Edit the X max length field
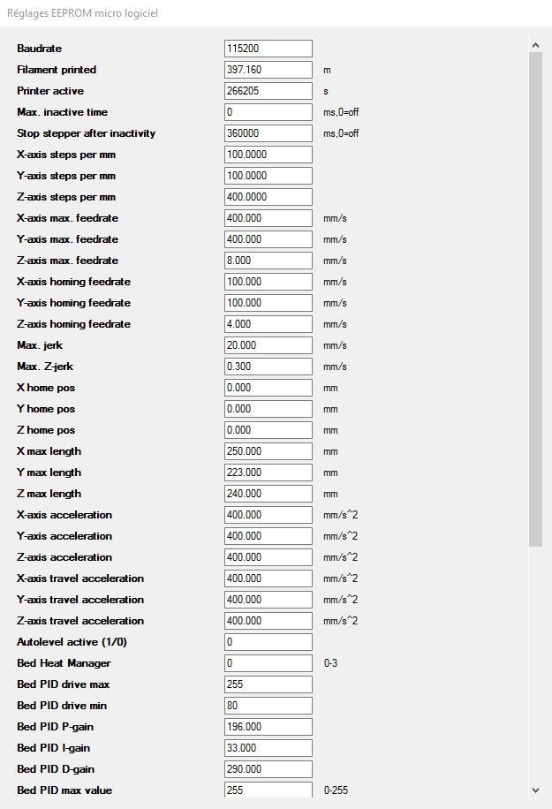The width and height of the screenshot is (552, 809). point(268,450)
